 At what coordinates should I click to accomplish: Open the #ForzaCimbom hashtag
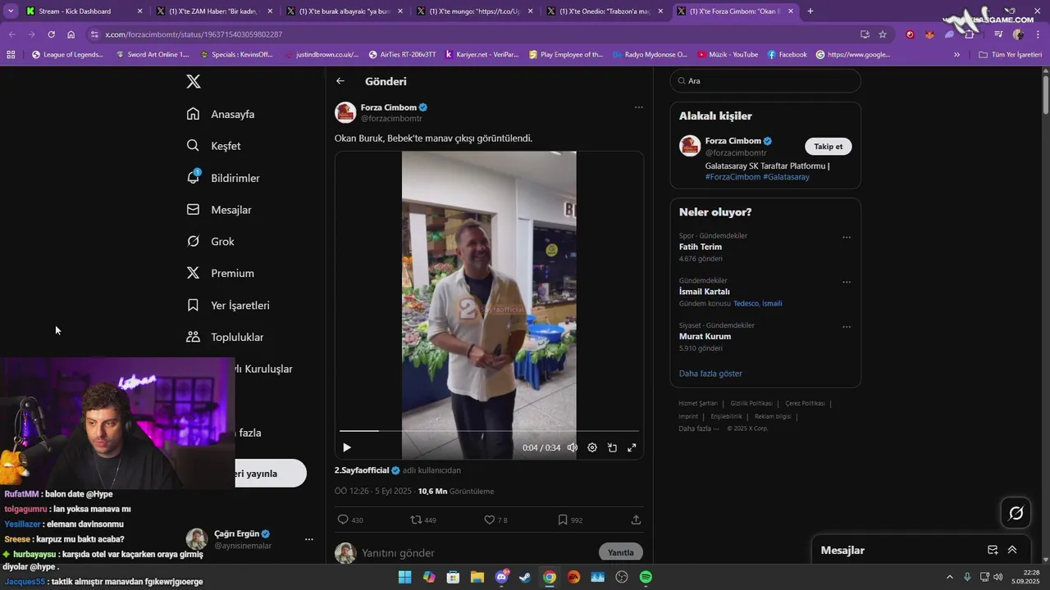point(733,177)
